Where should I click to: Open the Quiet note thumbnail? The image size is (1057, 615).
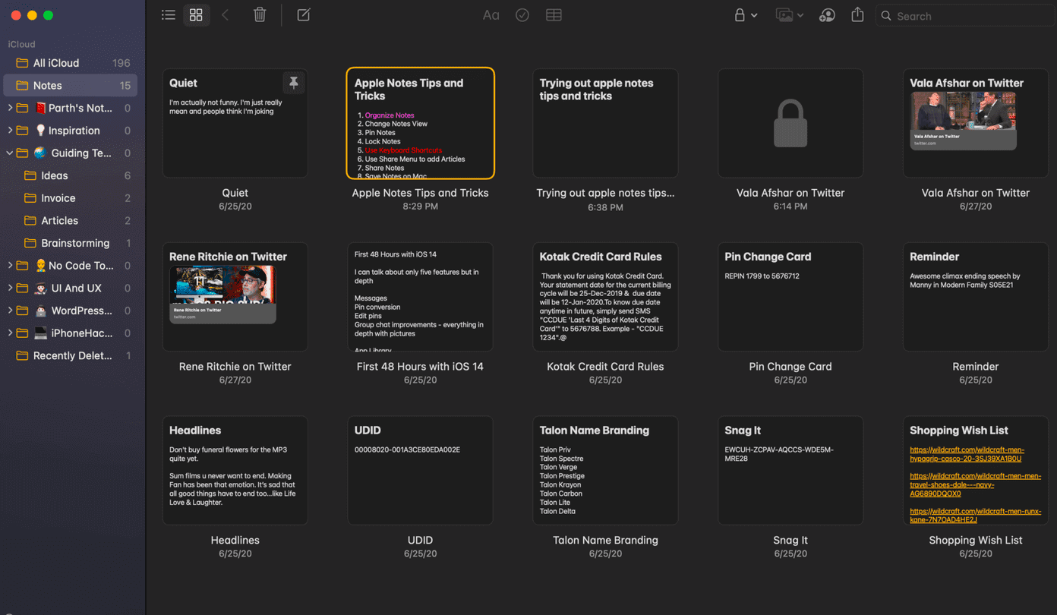pos(235,123)
